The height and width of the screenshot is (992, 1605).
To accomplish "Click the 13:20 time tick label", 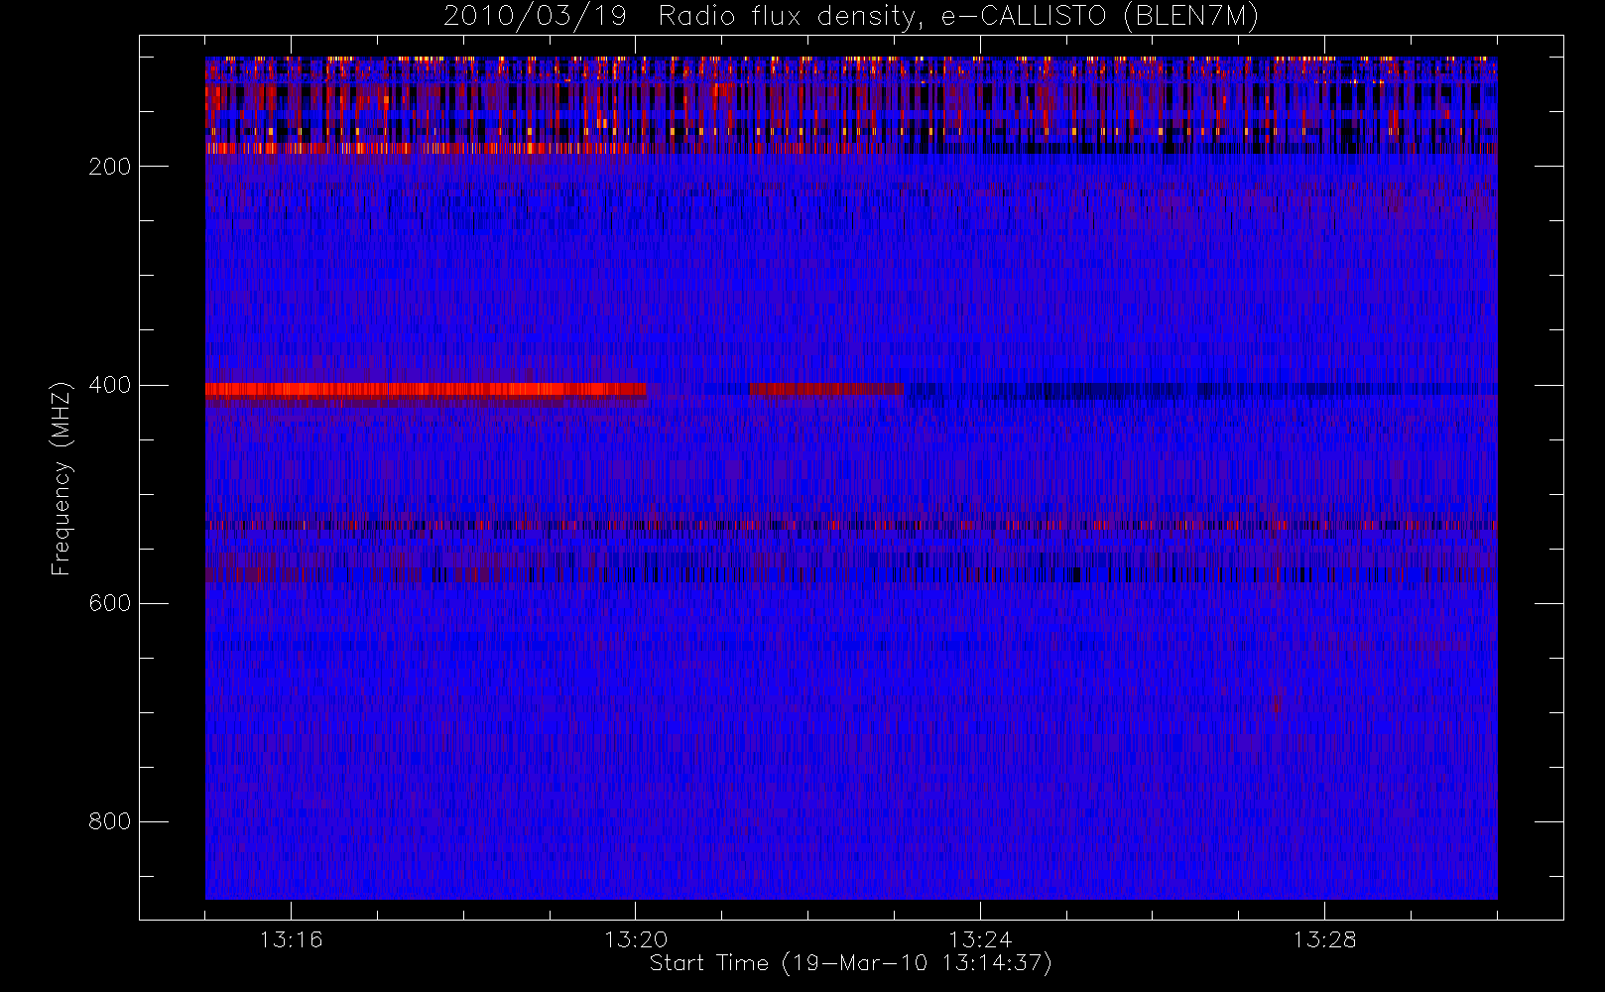I will click(x=635, y=939).
